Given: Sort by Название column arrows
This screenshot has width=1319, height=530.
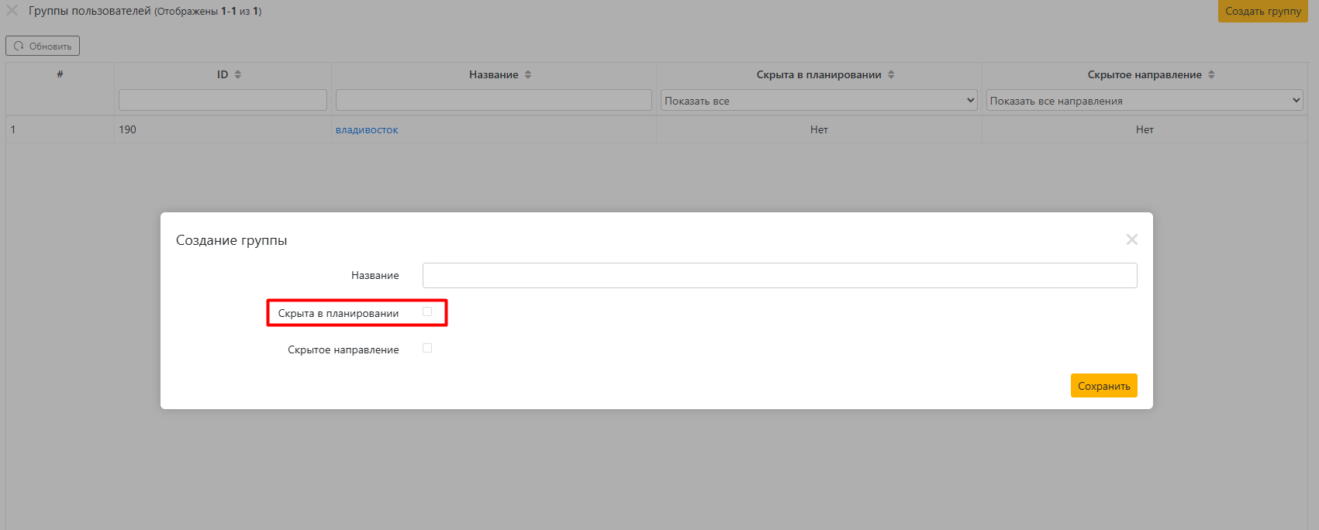Looking at the screenshot, I should click(528, 74).
